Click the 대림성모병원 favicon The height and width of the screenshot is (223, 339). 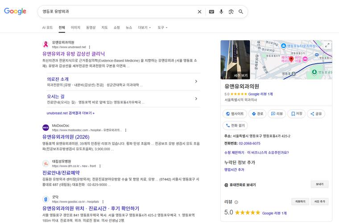coord(45,164)
